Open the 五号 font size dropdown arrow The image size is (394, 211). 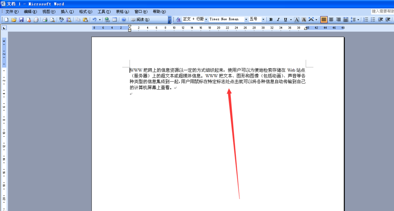coord(263,20)
